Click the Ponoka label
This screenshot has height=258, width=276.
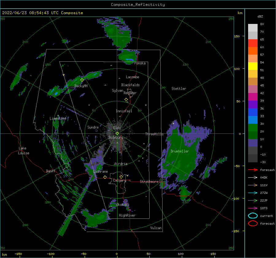click(x=140, y=63)
